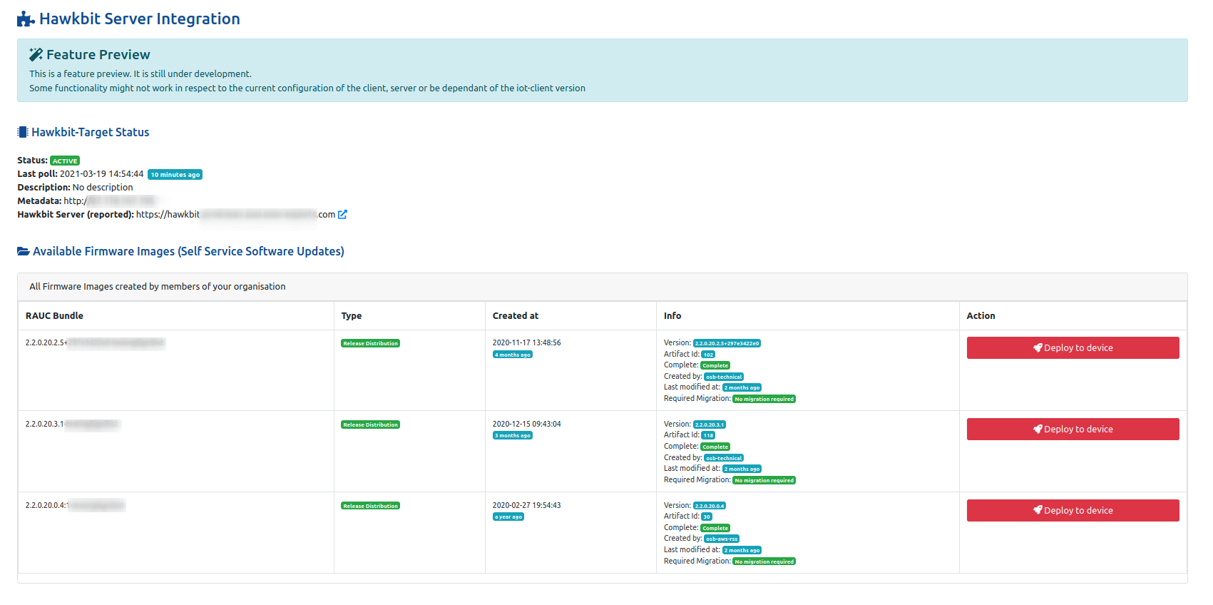Open the external link icon after Hawkbit Server URL
The width and height of the screenshot is (1213, 605).
point(342,215)
